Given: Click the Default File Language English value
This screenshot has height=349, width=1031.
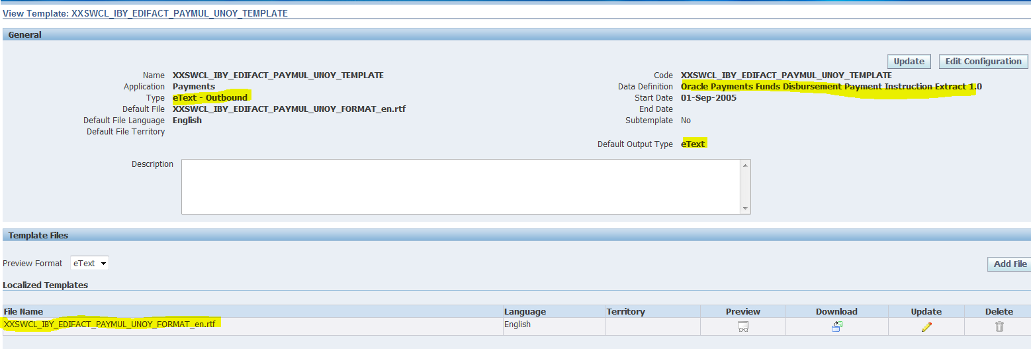Looking at the screenshot, I should [187, 121].
